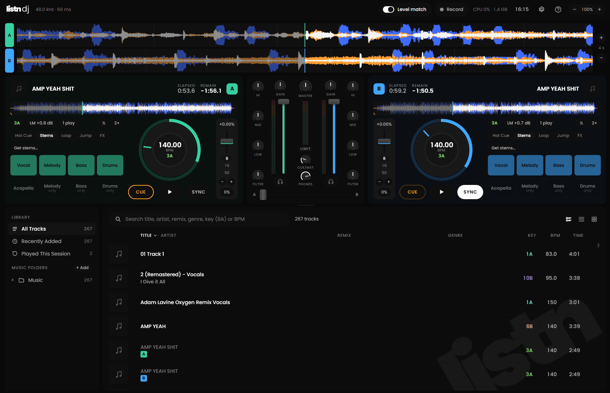The height and width of the screenshot is (393, 610).
Task: Disable SYNC on deck B
Action: click(x=470, y=192)
